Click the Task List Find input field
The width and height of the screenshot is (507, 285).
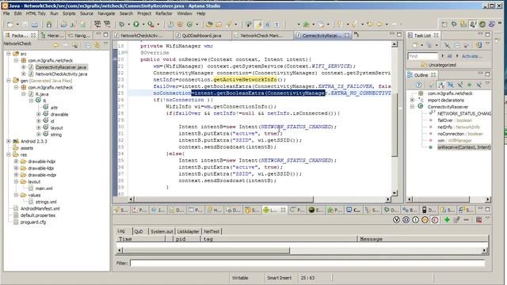pos(422,56)
